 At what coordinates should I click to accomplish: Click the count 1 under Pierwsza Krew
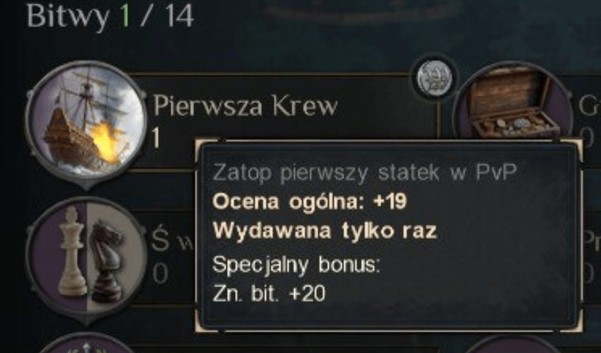156,138
